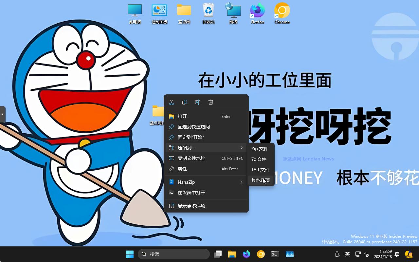Image resolution: width=419 pixels, height=262 pixels.
Task: Click the Cut scissors icon in context menu
Action: coord(172,102)
